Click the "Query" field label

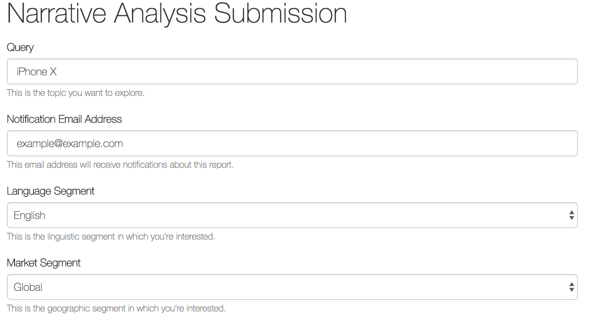point(20,47)
